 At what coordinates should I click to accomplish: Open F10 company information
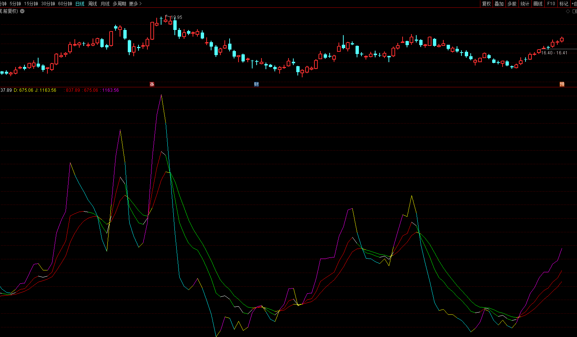[x=551, y=4]
